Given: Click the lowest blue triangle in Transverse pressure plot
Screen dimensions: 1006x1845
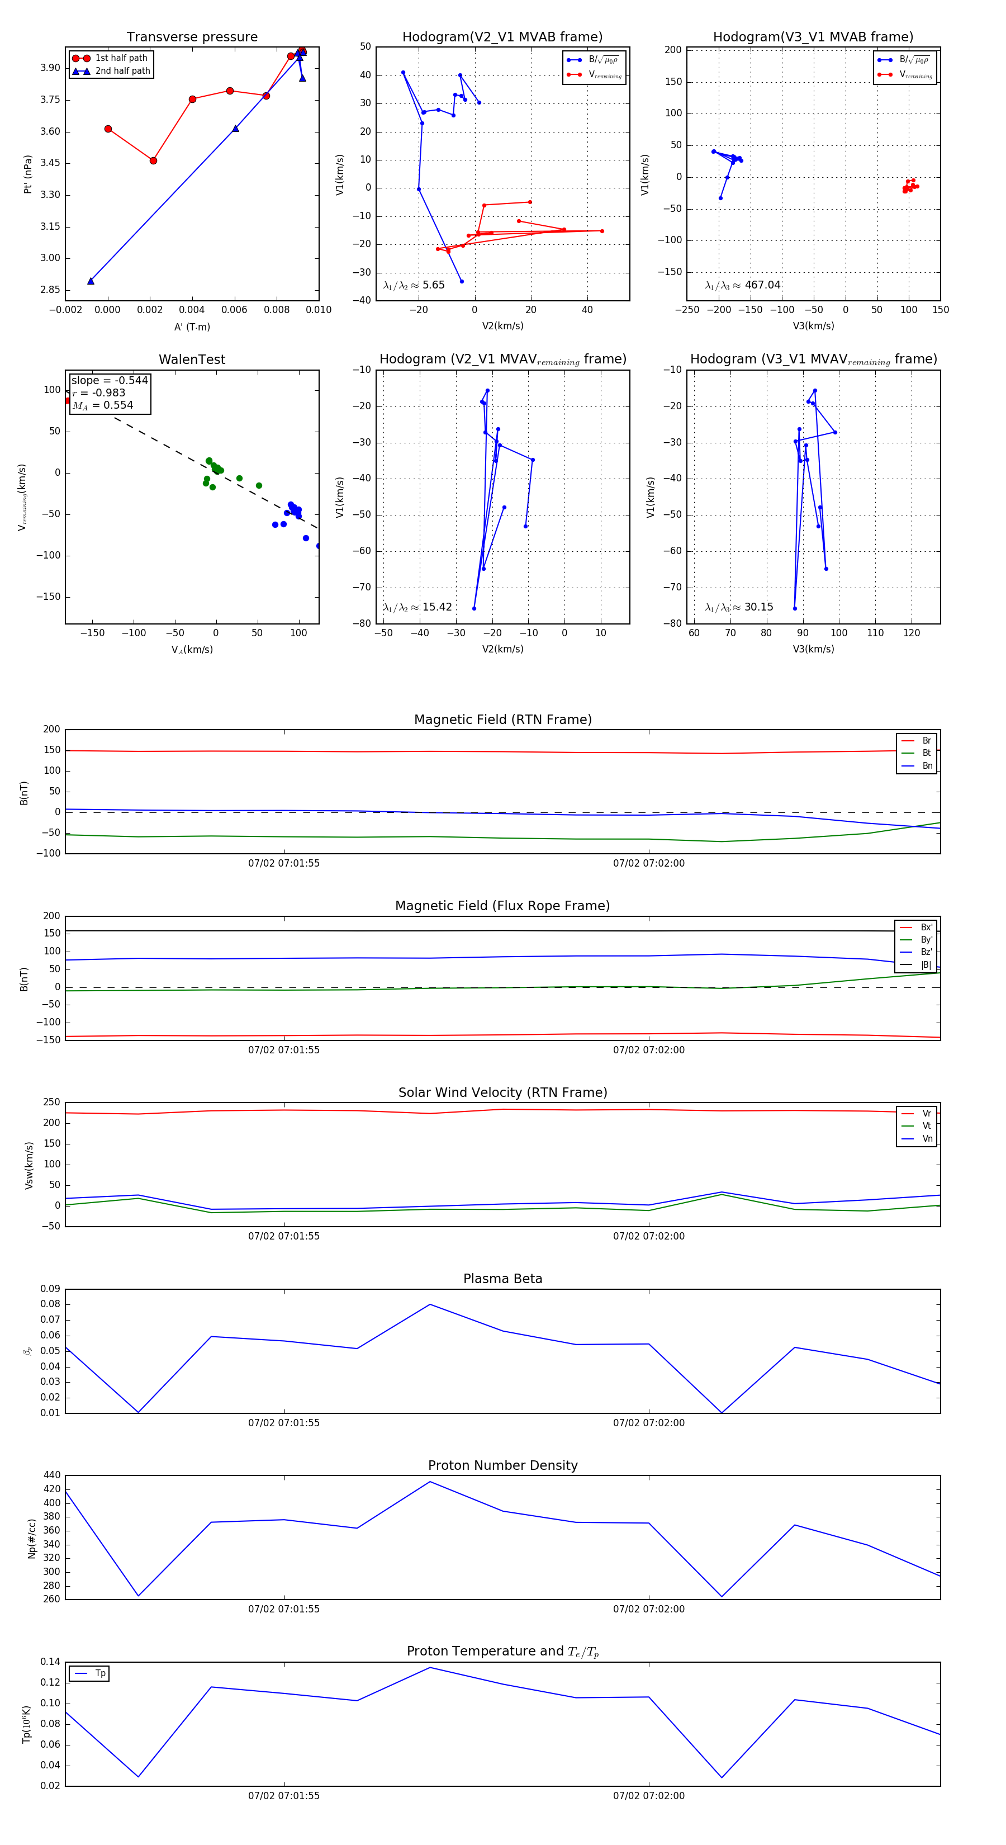Looking at the screenshot, I should click(91, 281).
